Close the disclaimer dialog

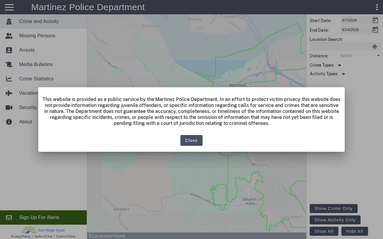pyautogui.click(x=191, y=140)
